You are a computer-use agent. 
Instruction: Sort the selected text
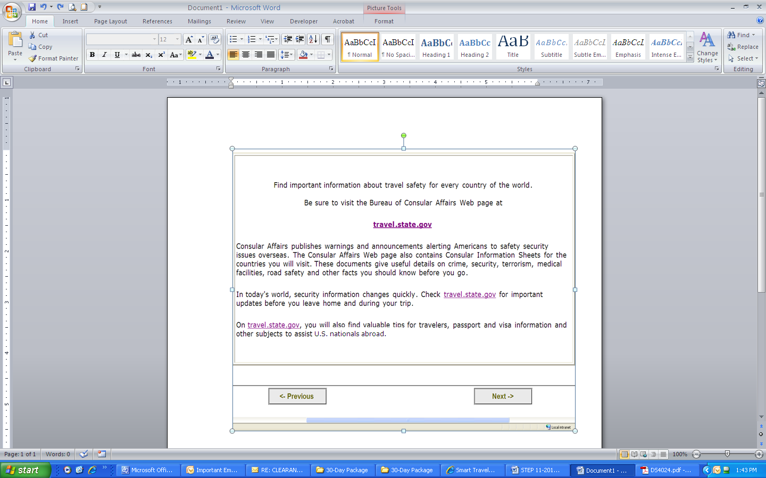pos(313,39)
